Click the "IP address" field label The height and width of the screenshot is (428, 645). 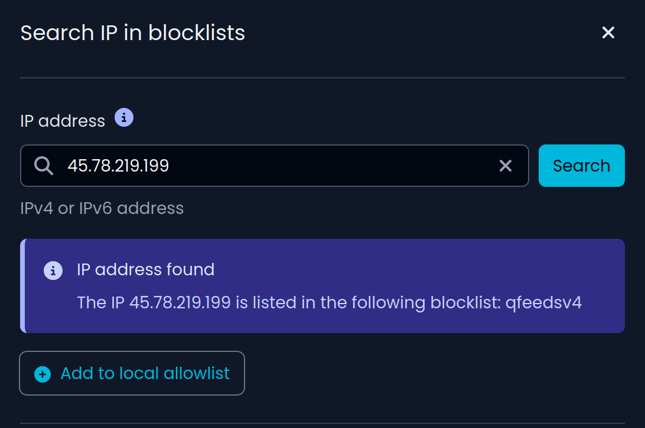(x=63, y=121)
